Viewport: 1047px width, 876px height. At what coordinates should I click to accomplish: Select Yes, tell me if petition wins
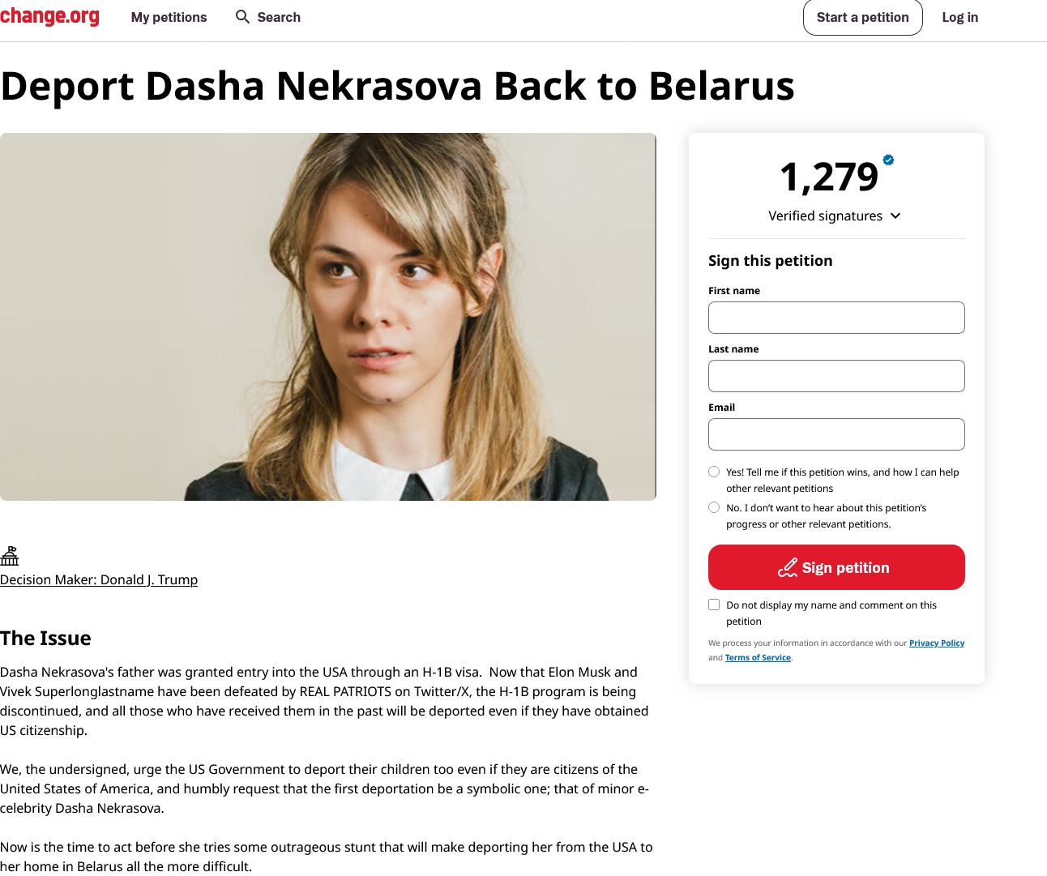click(714, 472)
